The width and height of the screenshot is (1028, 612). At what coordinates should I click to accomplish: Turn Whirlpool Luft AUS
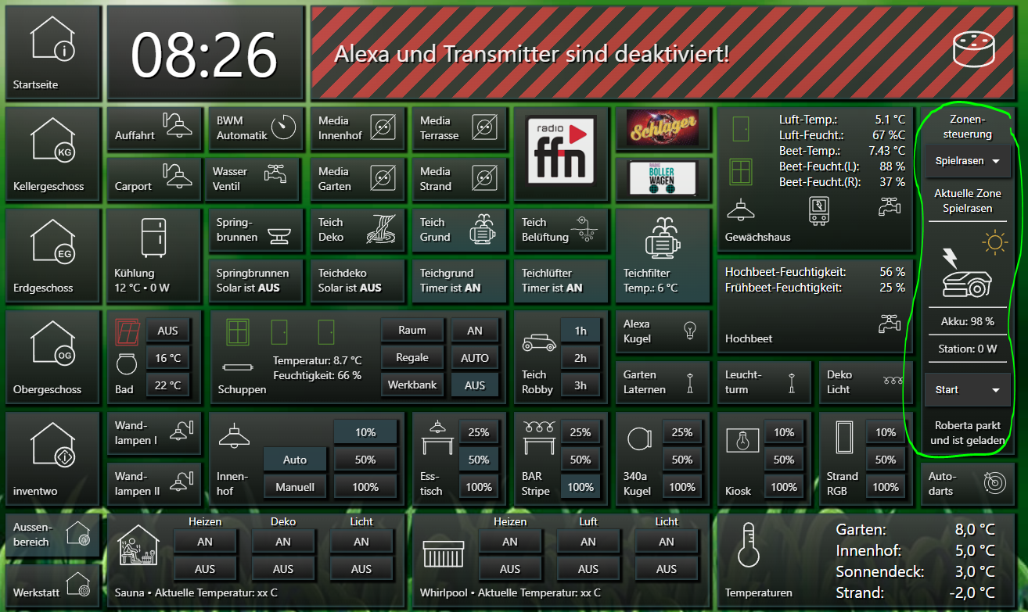pos(588,568)
